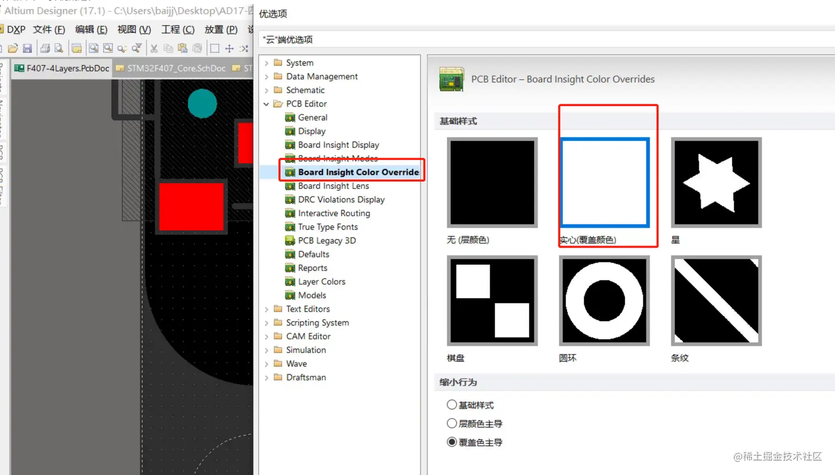Paste from clipboard toolbar icon
The width and height of the screenshot is (835, 475).
(183, 49)
